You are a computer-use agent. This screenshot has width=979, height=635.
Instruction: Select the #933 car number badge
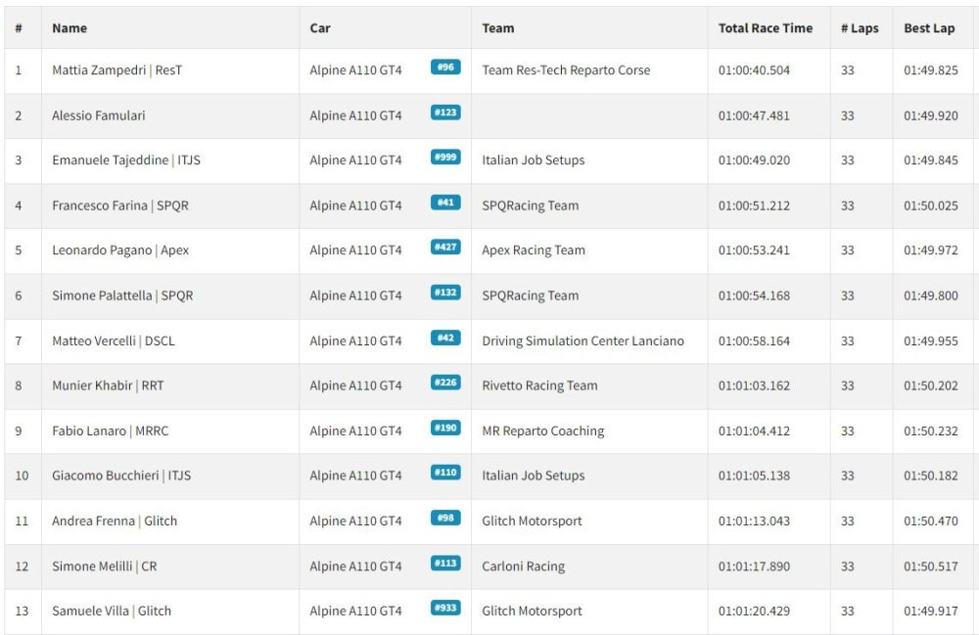(x=445, y=608)
